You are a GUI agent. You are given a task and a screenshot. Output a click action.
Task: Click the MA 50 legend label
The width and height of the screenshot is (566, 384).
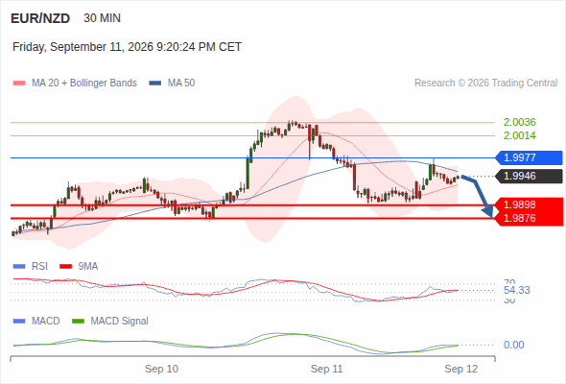(x=181, y=84)
